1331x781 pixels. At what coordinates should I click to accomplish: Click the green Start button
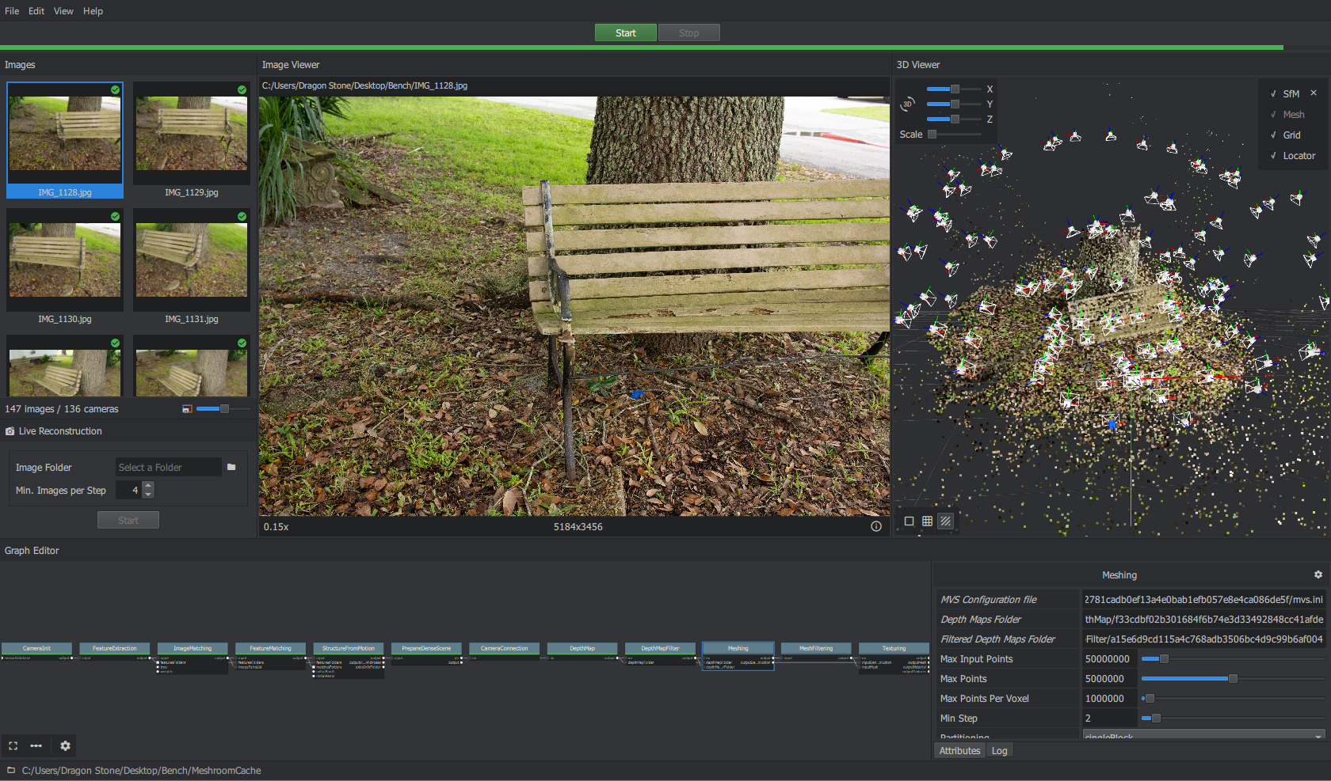[x=626, y=32]
